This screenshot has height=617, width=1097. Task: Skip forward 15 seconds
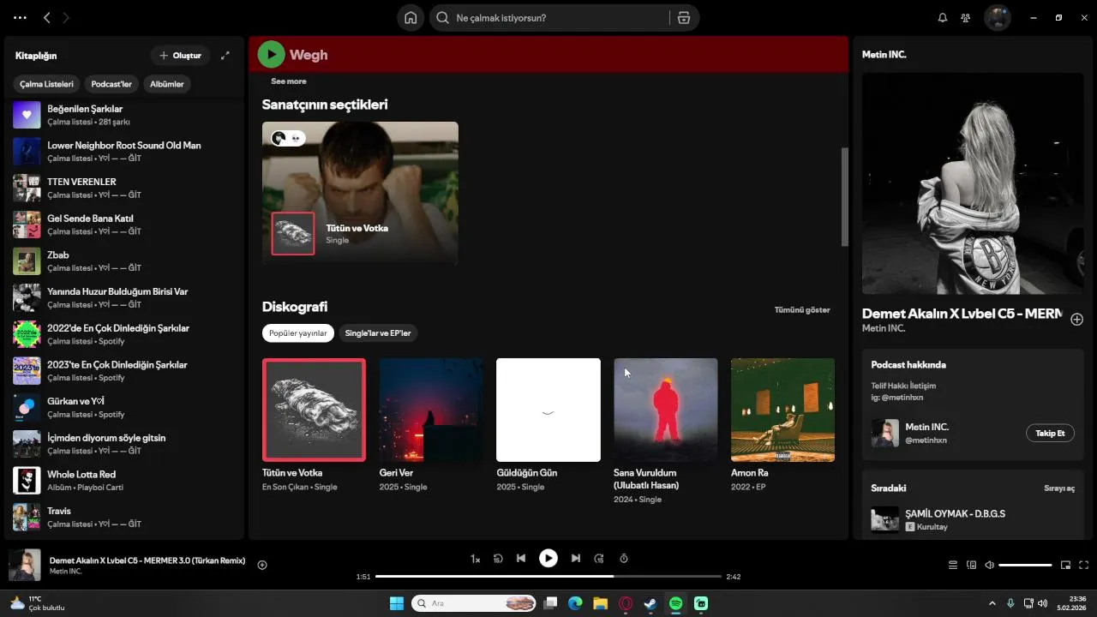coord(599,559)
